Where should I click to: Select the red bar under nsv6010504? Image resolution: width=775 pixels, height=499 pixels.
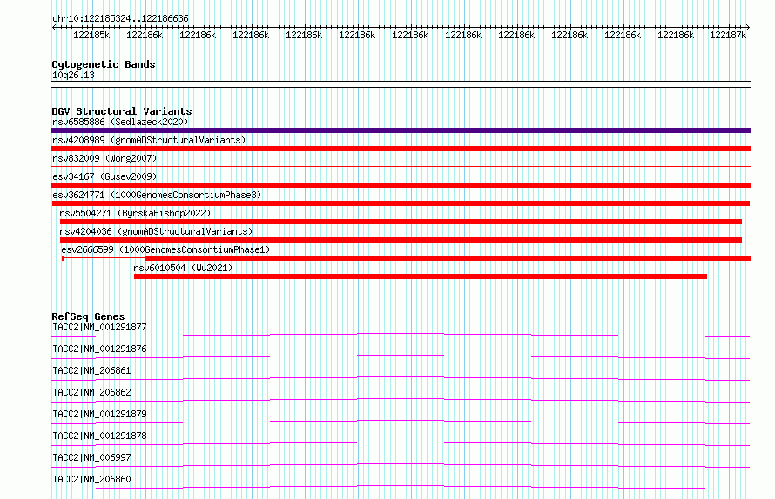pos(421,276)
